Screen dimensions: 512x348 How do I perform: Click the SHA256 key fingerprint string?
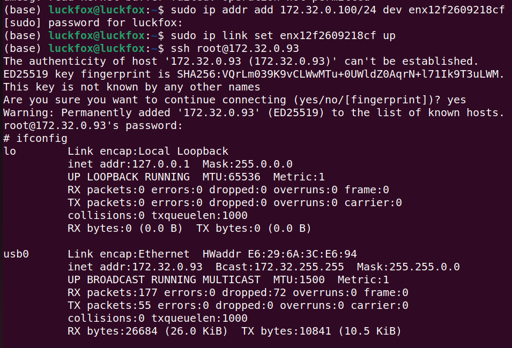click(x=338, y=74)
